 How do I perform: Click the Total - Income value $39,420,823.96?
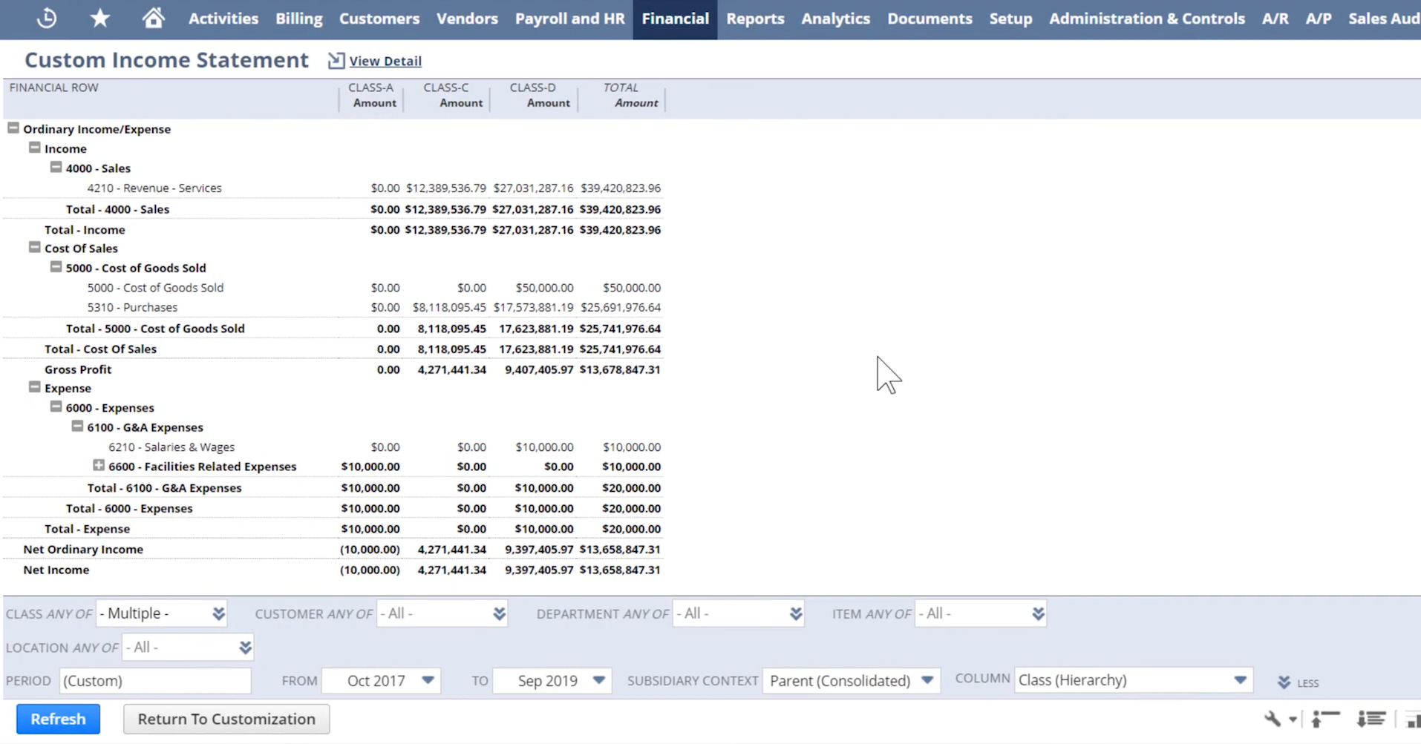point(620,230)
